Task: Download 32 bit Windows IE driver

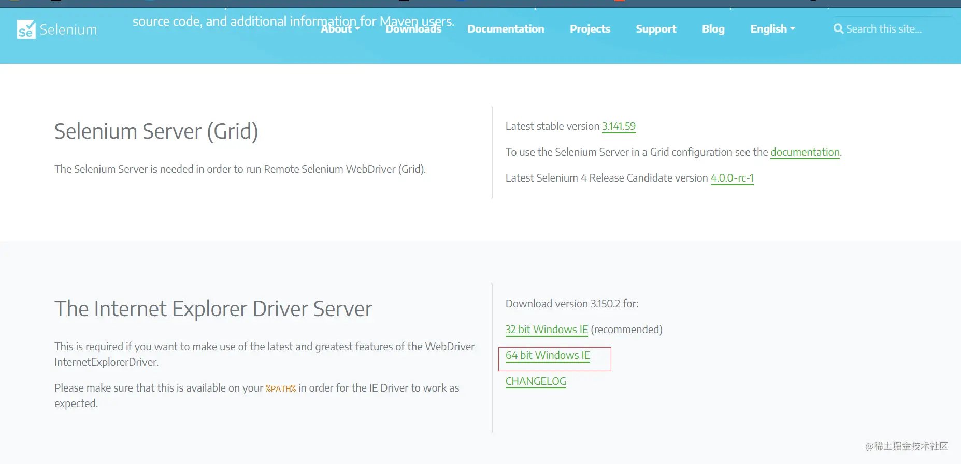Action: [x=547, y=330]
